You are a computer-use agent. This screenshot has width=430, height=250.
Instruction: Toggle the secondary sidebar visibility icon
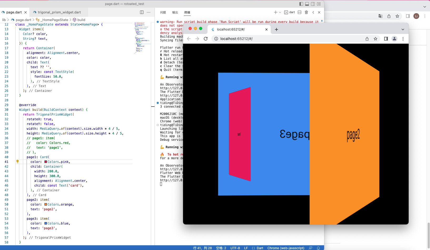[x=313, y=4]
